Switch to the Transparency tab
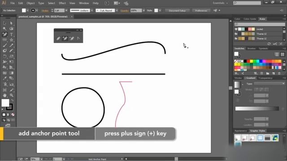Viewport: 287px width, 161px height. [x=265, y=78]
